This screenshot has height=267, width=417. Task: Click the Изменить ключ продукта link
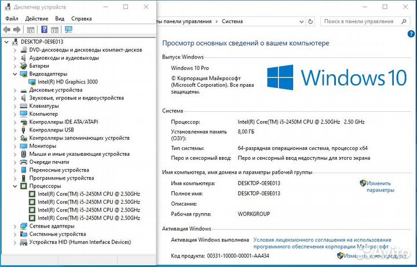375,256
